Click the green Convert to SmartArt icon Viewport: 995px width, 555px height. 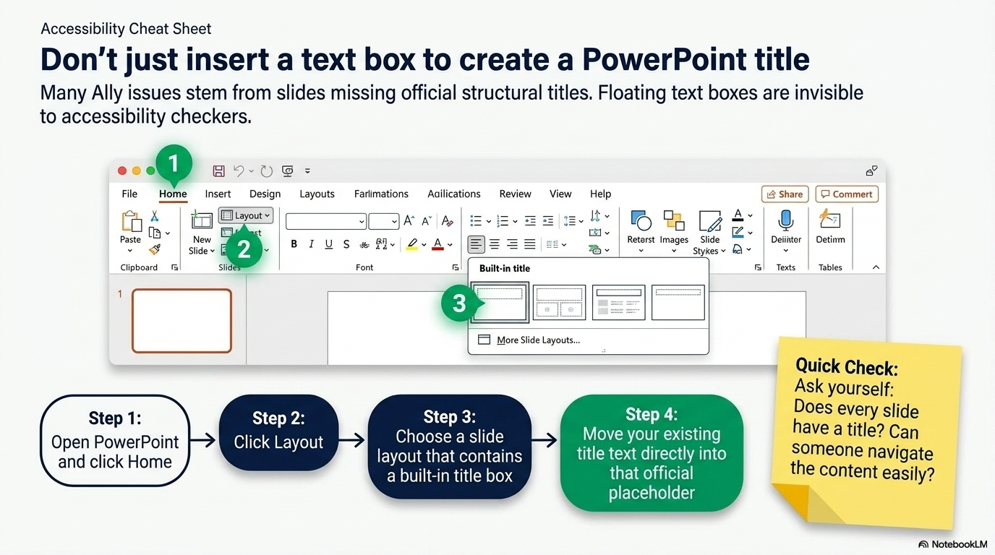[596, 249]
